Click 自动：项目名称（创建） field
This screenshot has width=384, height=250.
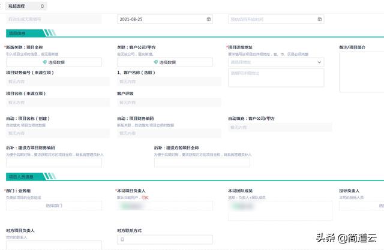point(58,133)
